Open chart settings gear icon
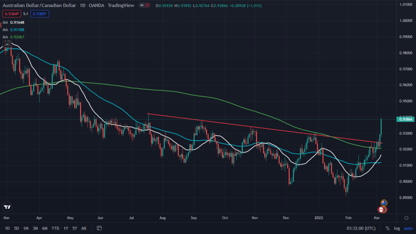This screenshot has height=234, width=416. pos(406,218)
